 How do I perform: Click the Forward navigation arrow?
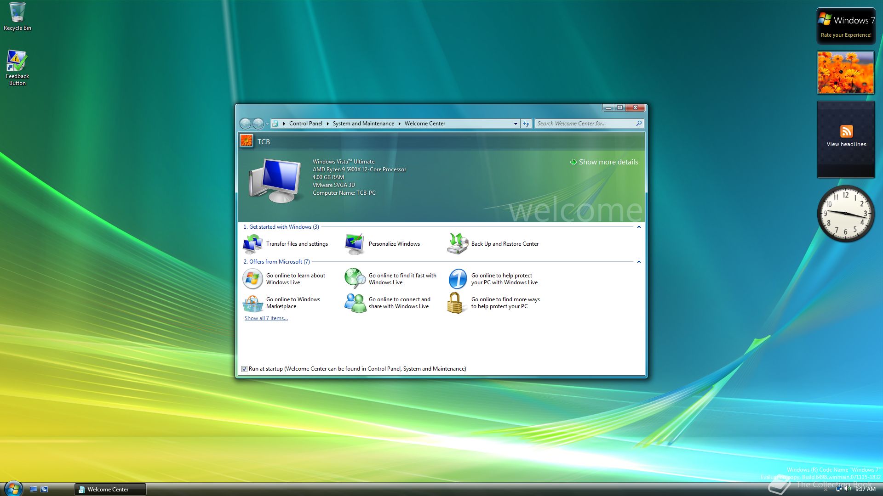pos(258,124)
